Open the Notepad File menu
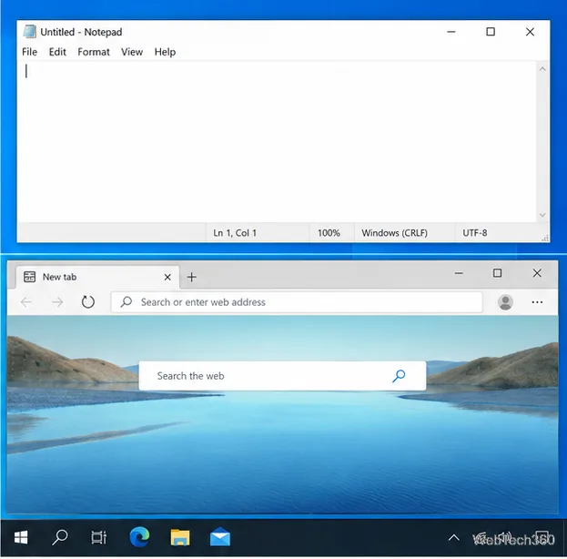The height and width of the screenshot is (559, 567). click(x=29, y=52)
